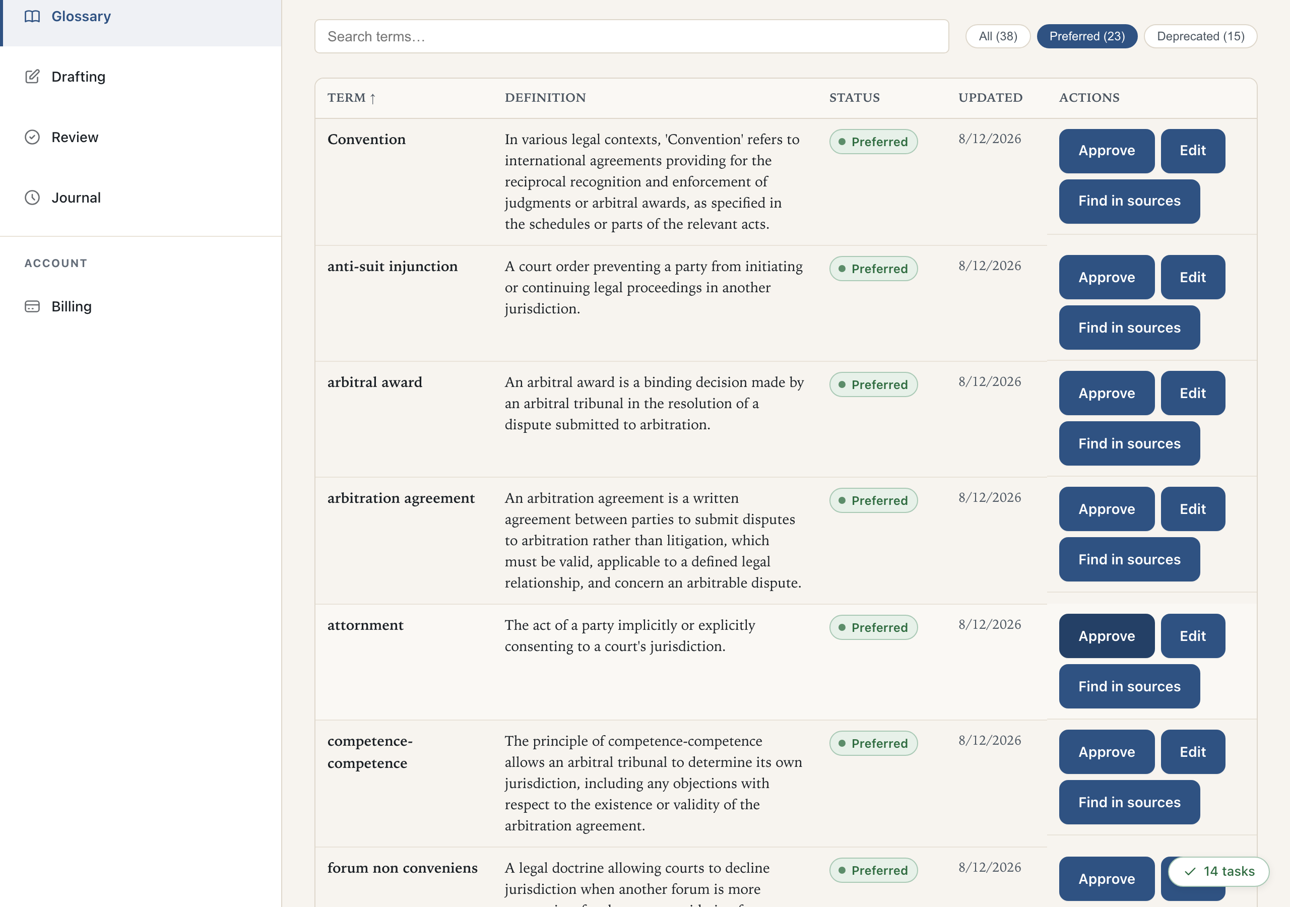Screen dimensions: 1290x907
Task: Click the Journal clock icon
Action: click(32, 198)
